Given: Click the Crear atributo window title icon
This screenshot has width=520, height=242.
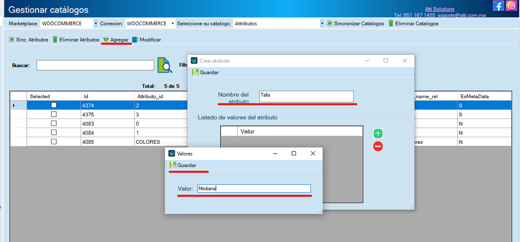Looking at the screenshot, I should (x=194, y=61).
